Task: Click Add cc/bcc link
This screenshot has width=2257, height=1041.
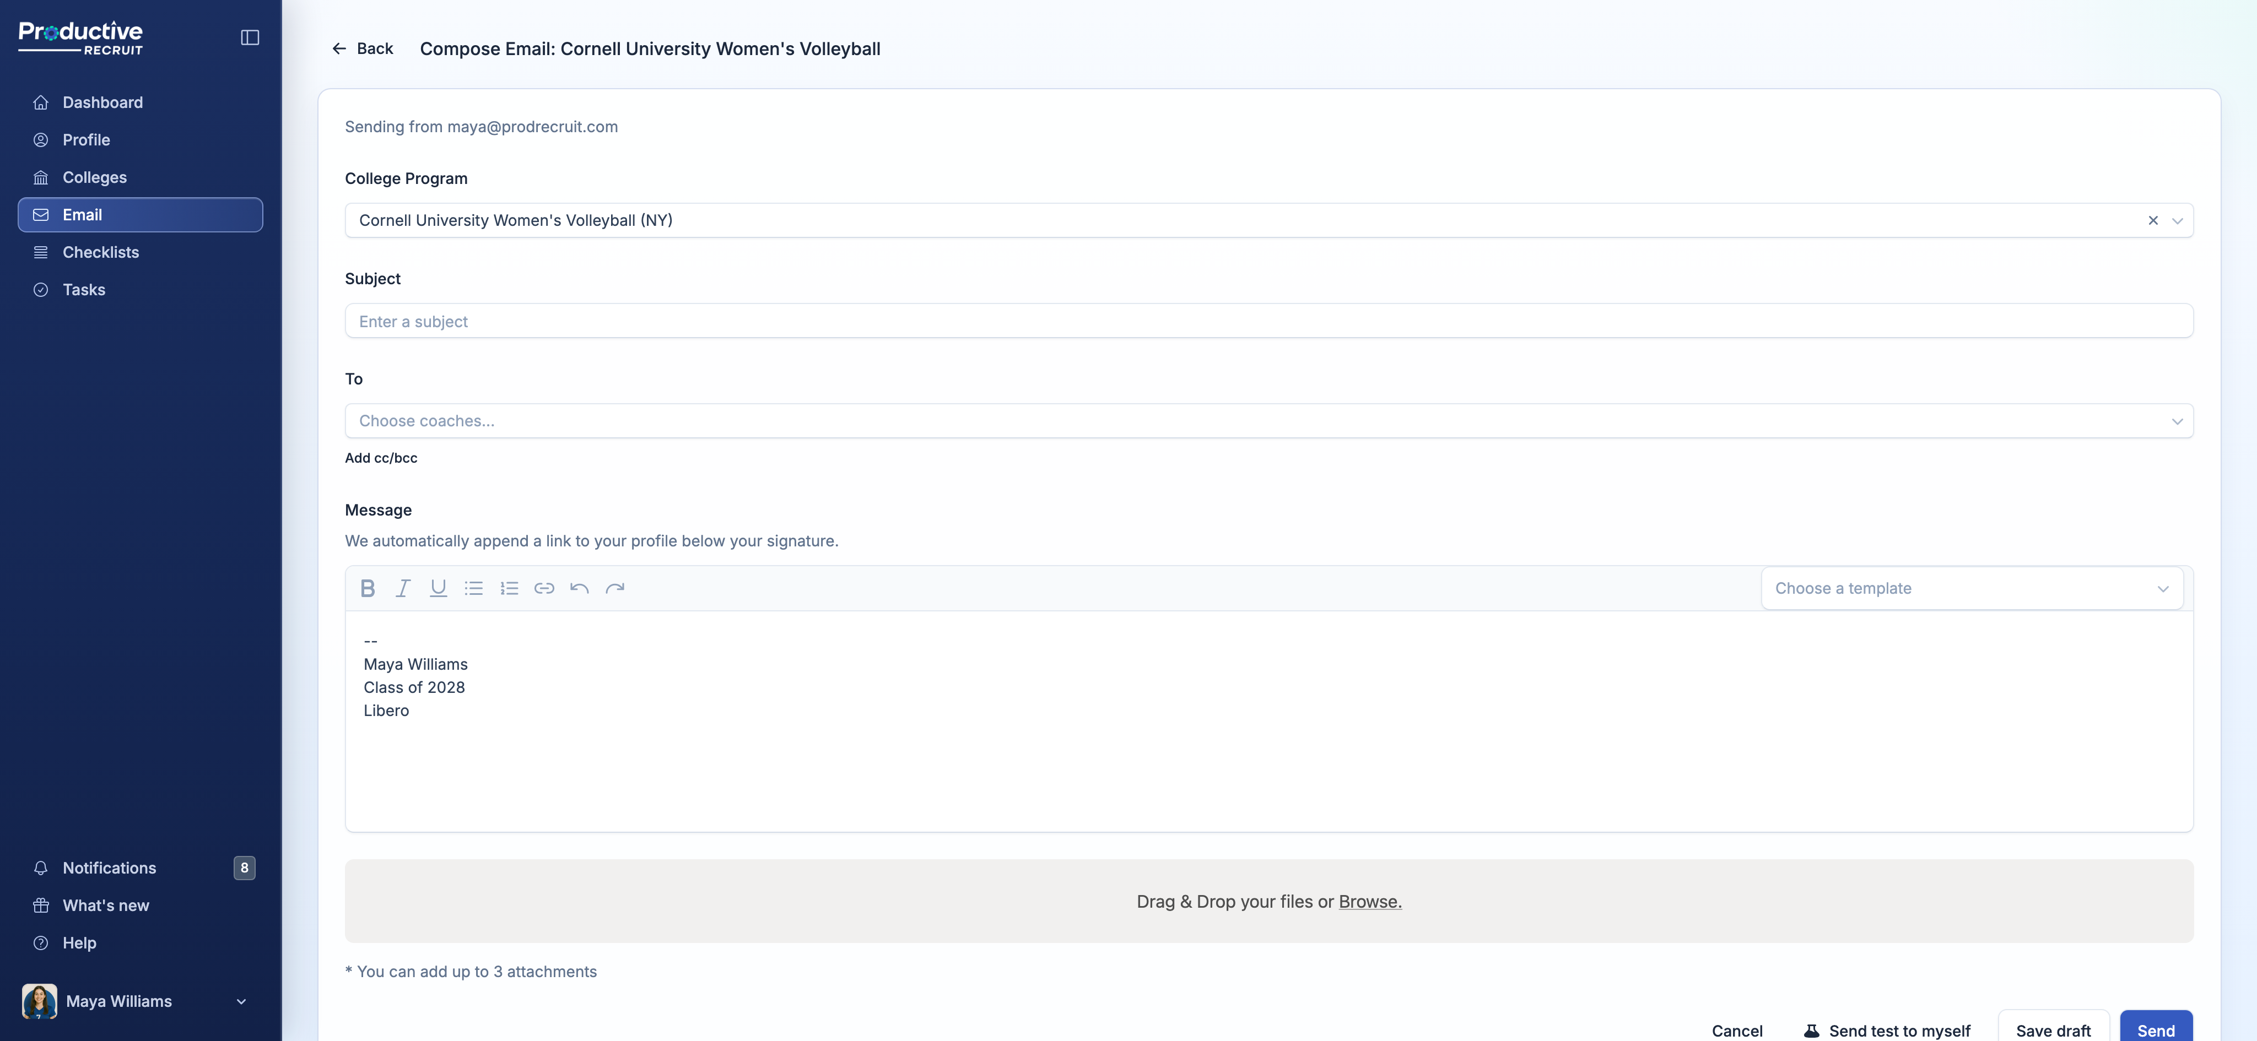Action: 381,458
